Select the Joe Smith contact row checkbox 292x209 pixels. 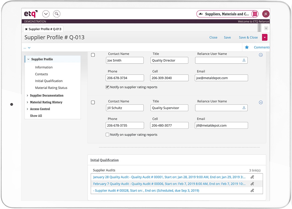[93, 55]
